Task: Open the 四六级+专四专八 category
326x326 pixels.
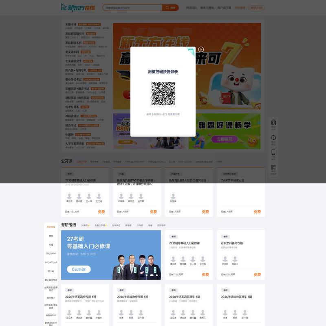Action: click(76, 70)
